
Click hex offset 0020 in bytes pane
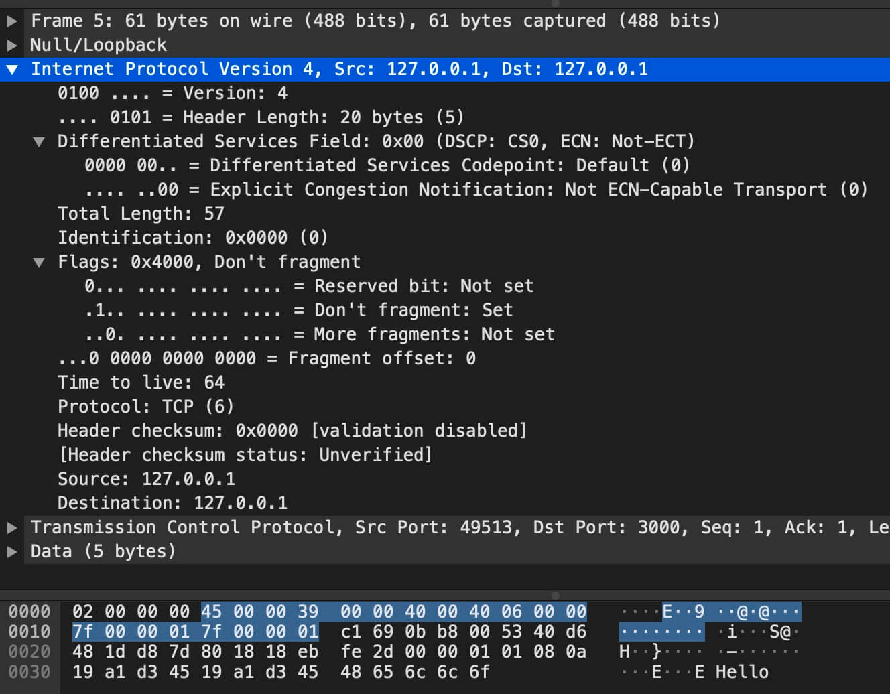tap(29, 651)
